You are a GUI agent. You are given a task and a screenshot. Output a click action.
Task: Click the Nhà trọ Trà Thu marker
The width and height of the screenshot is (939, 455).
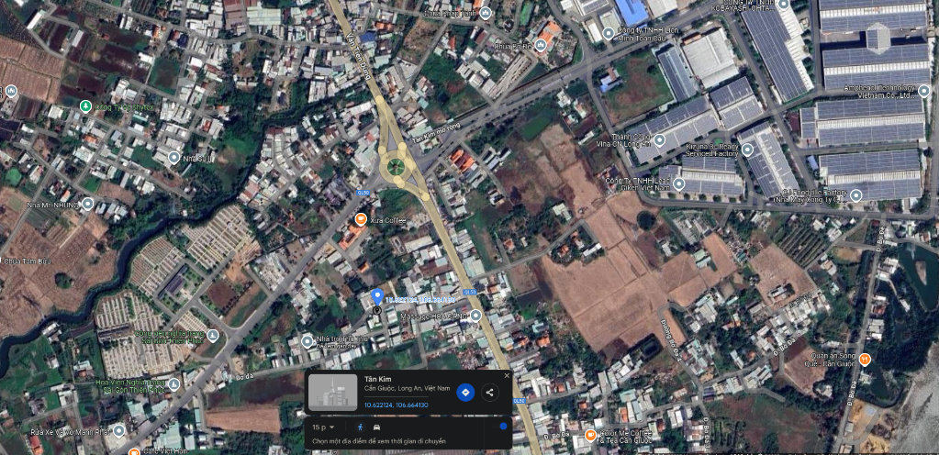(x=307, y=341)
